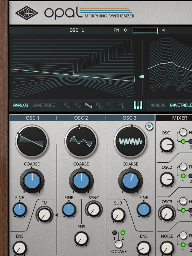Toggle OSC2 filter 1 green LED
Image resolution: width=192 pixels, height=256 pixels.
183,176
